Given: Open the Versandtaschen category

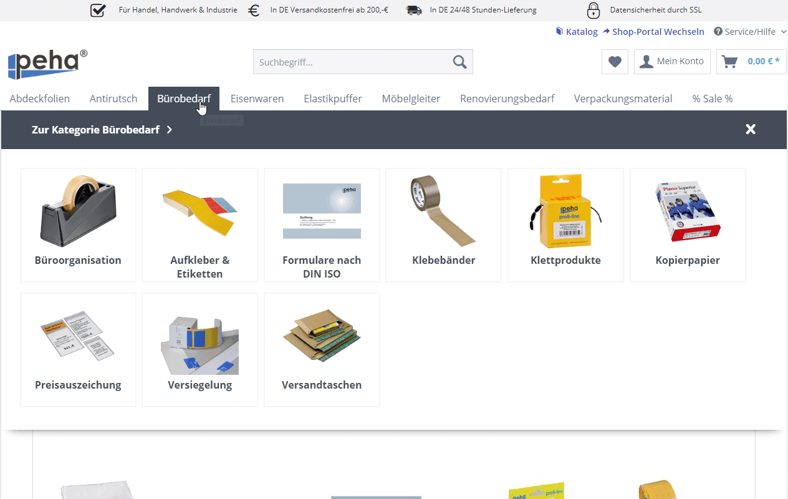Looking at the screenshot, I should point(322,350).
